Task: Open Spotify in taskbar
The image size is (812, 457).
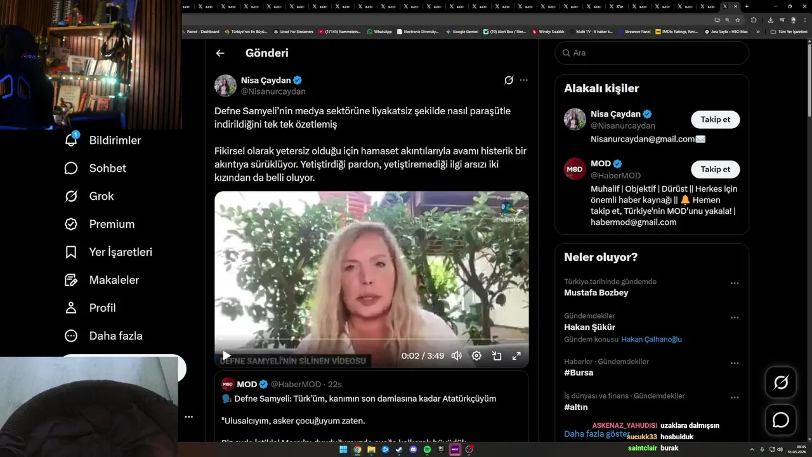Action: coord(427,449)
